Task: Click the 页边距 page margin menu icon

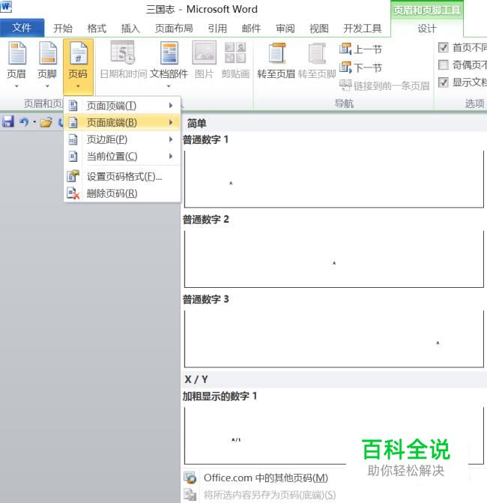Action: [x=73, y=139]
